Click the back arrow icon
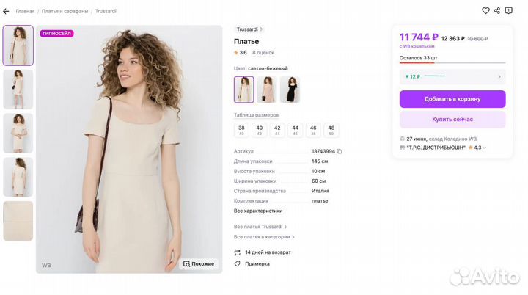The image size is (528, 295). coord(6,11)
